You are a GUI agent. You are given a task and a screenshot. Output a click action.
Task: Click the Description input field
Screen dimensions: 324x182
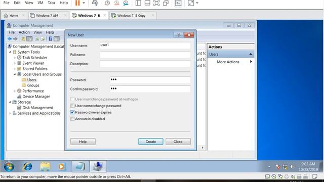coord(145,64)
